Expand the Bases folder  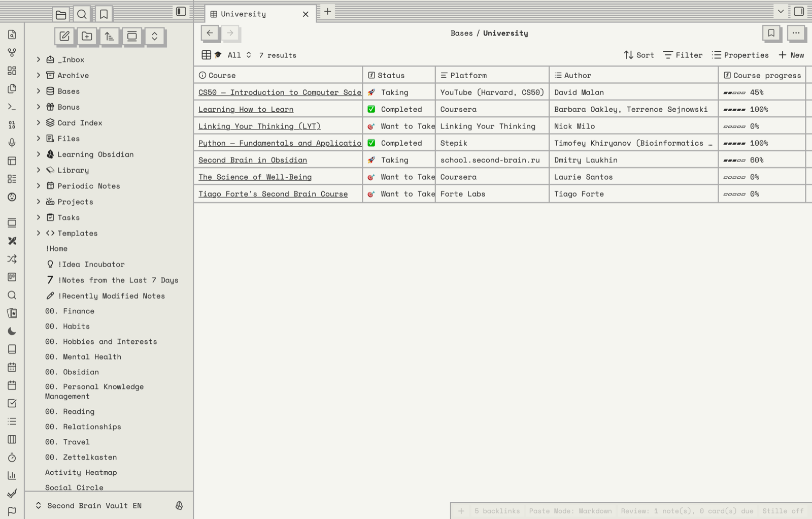click(39, 91)
